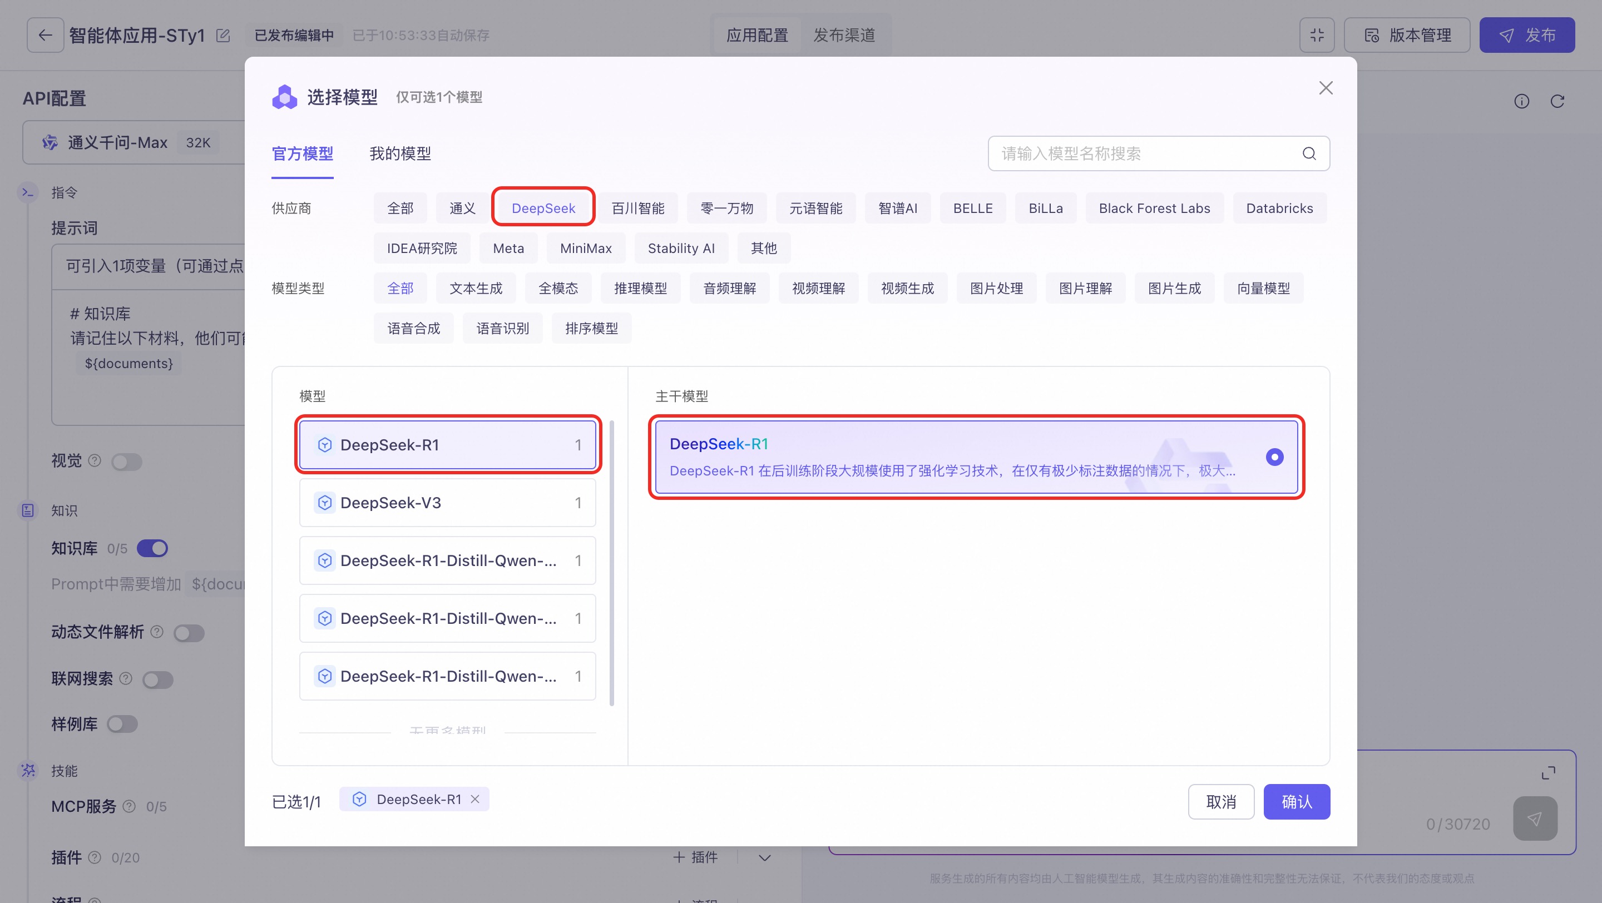Switch to 我的模型 tab
The height and width of the screenshot is (903, 1602).
coord(400,153)
